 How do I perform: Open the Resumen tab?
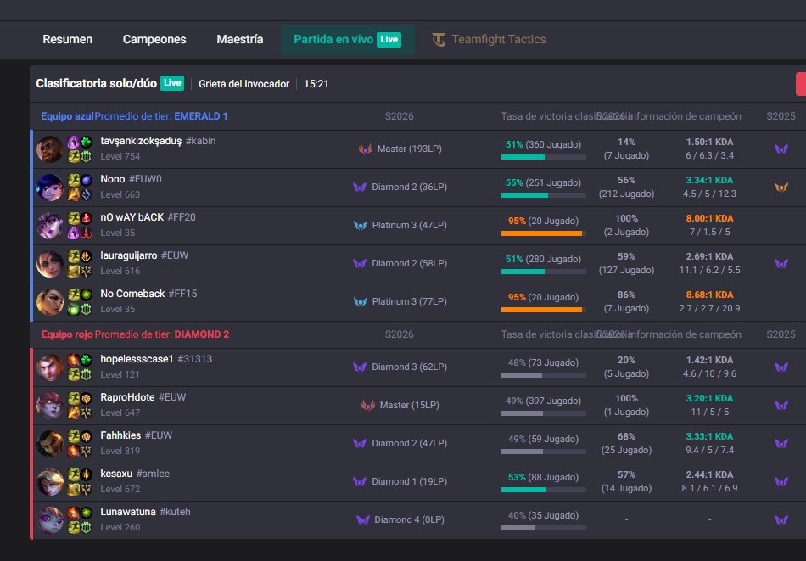coord(67,40)
